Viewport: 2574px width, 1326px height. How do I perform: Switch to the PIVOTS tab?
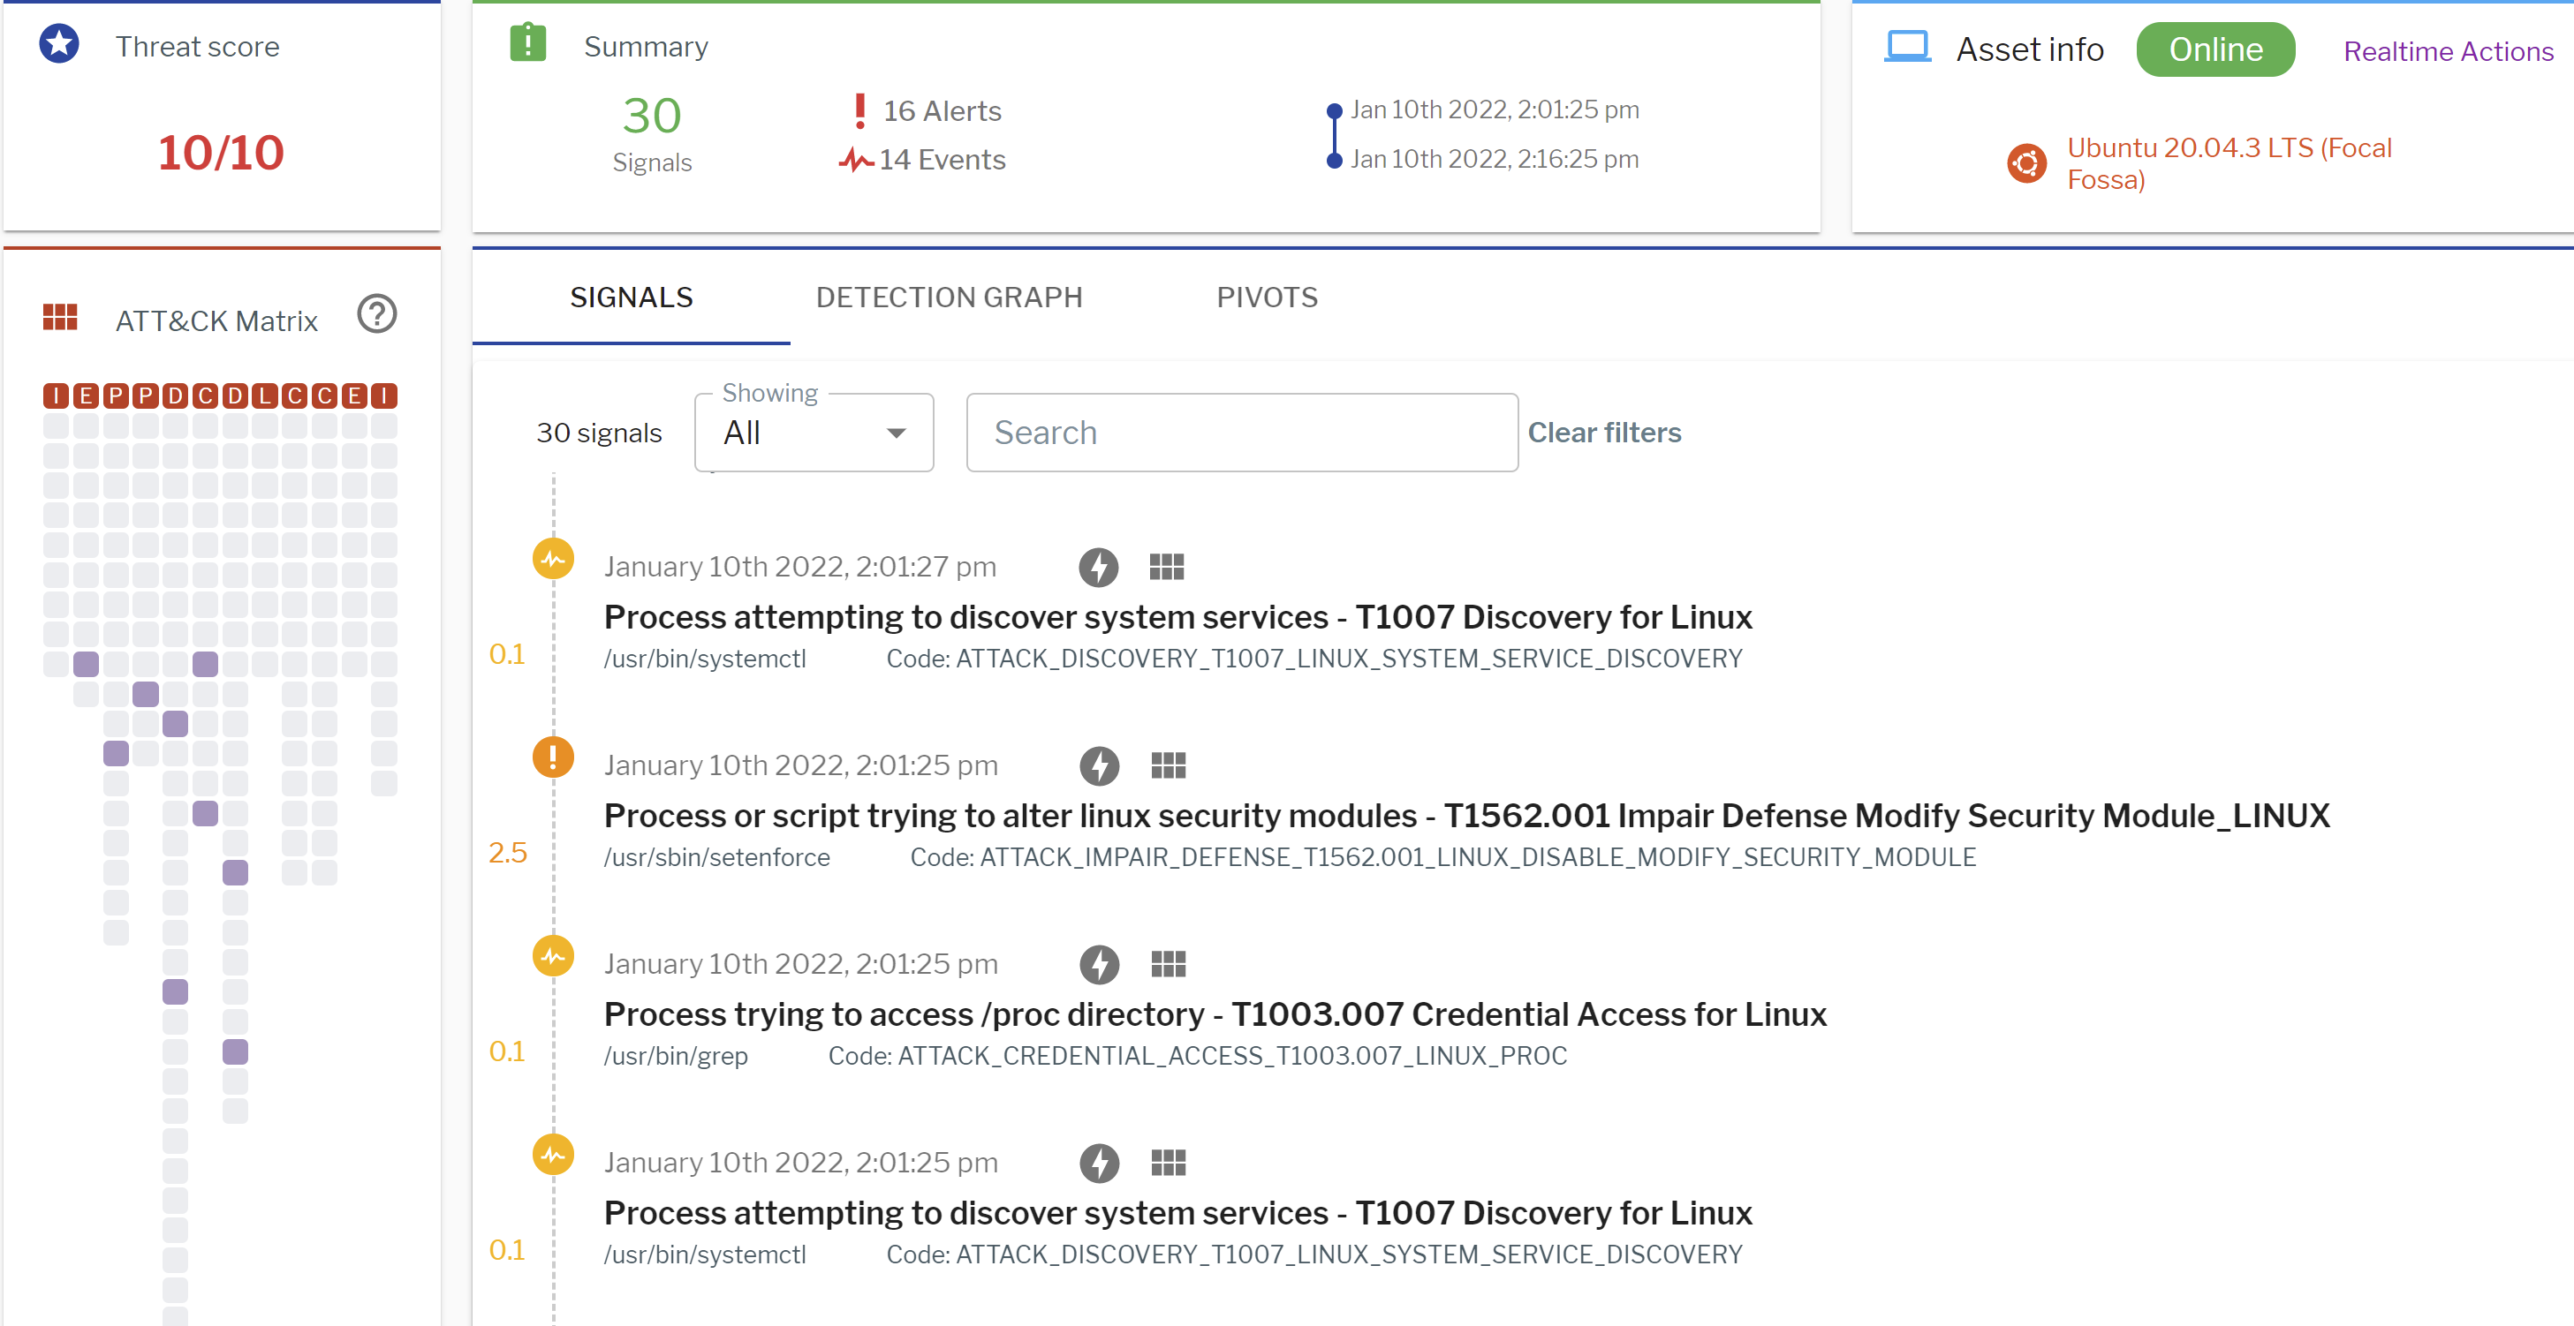(1267, 298)
